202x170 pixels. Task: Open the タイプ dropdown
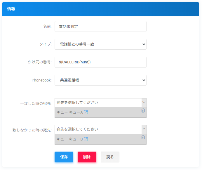coord(100,44)
